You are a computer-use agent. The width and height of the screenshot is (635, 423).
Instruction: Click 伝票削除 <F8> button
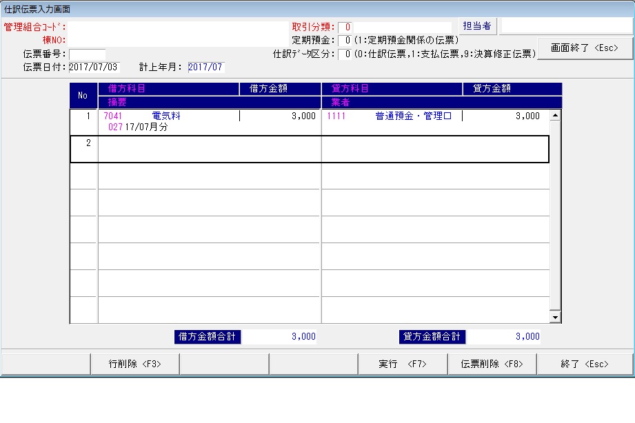point(492,364)
